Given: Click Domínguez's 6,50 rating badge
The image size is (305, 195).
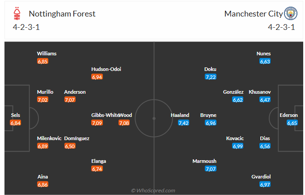Looking at the screenshot, I should (x=70, y=146).
